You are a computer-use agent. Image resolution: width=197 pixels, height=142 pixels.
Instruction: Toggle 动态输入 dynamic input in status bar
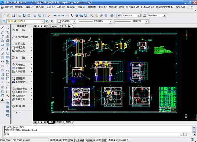click(x=124, y=140)
